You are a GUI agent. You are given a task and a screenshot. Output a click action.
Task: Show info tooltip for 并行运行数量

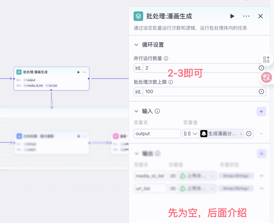[x=166, y=58]
